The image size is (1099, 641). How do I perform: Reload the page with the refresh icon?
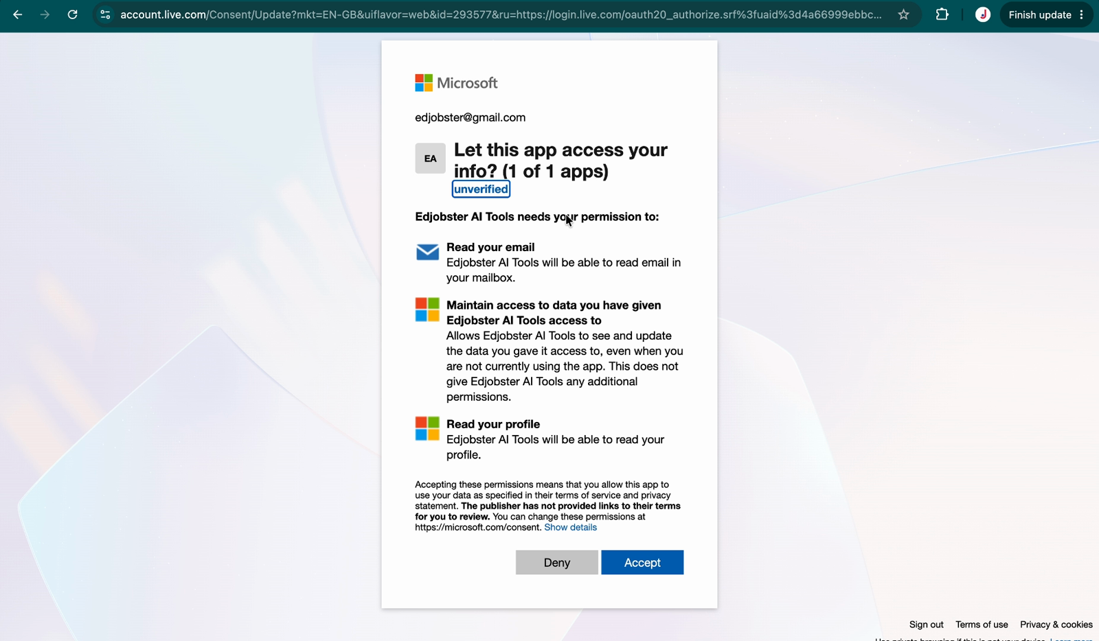[x=72, y=14]
